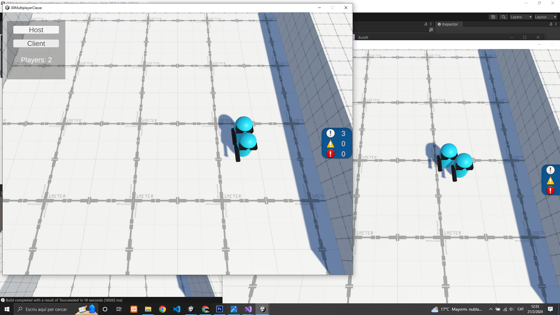The width and height of the screenshot is (560, 315).
Task: Click red error counter in game overlay
Action: (x=336, y=154)
